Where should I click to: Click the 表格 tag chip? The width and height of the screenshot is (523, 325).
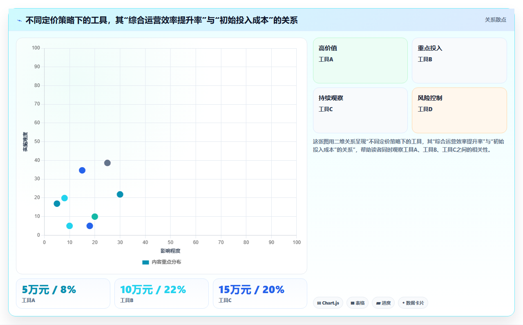click(x=358, y=303)
